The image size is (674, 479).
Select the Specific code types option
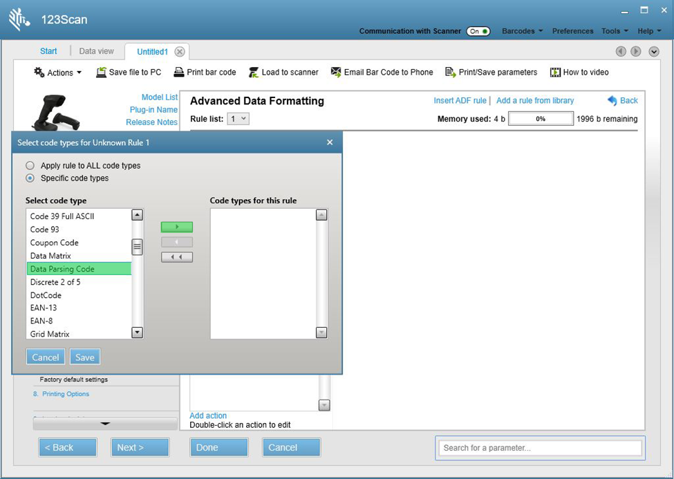(x=30, y=178)
